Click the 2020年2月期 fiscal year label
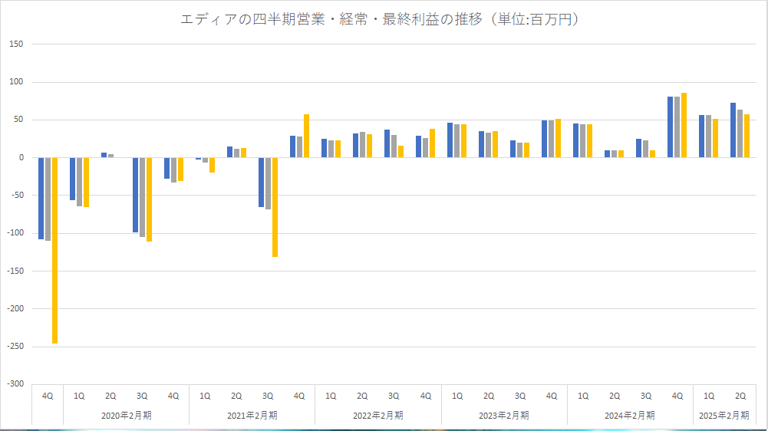 pyautogui.click(x=126, y=415)
